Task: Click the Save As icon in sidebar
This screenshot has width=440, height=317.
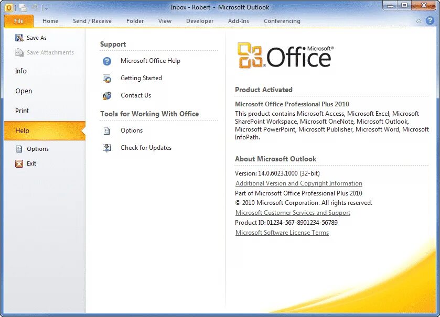Action: click(19, 38)
